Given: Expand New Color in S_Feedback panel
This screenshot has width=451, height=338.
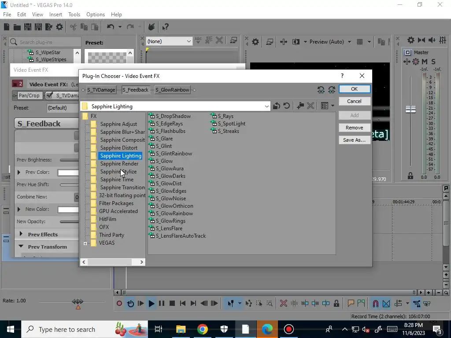Looking at the screenshot, I should pos(19,209).
